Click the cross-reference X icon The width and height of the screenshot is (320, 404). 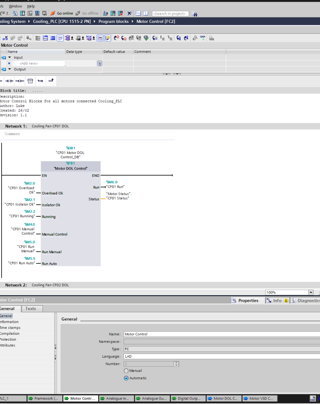coord(129,13)
